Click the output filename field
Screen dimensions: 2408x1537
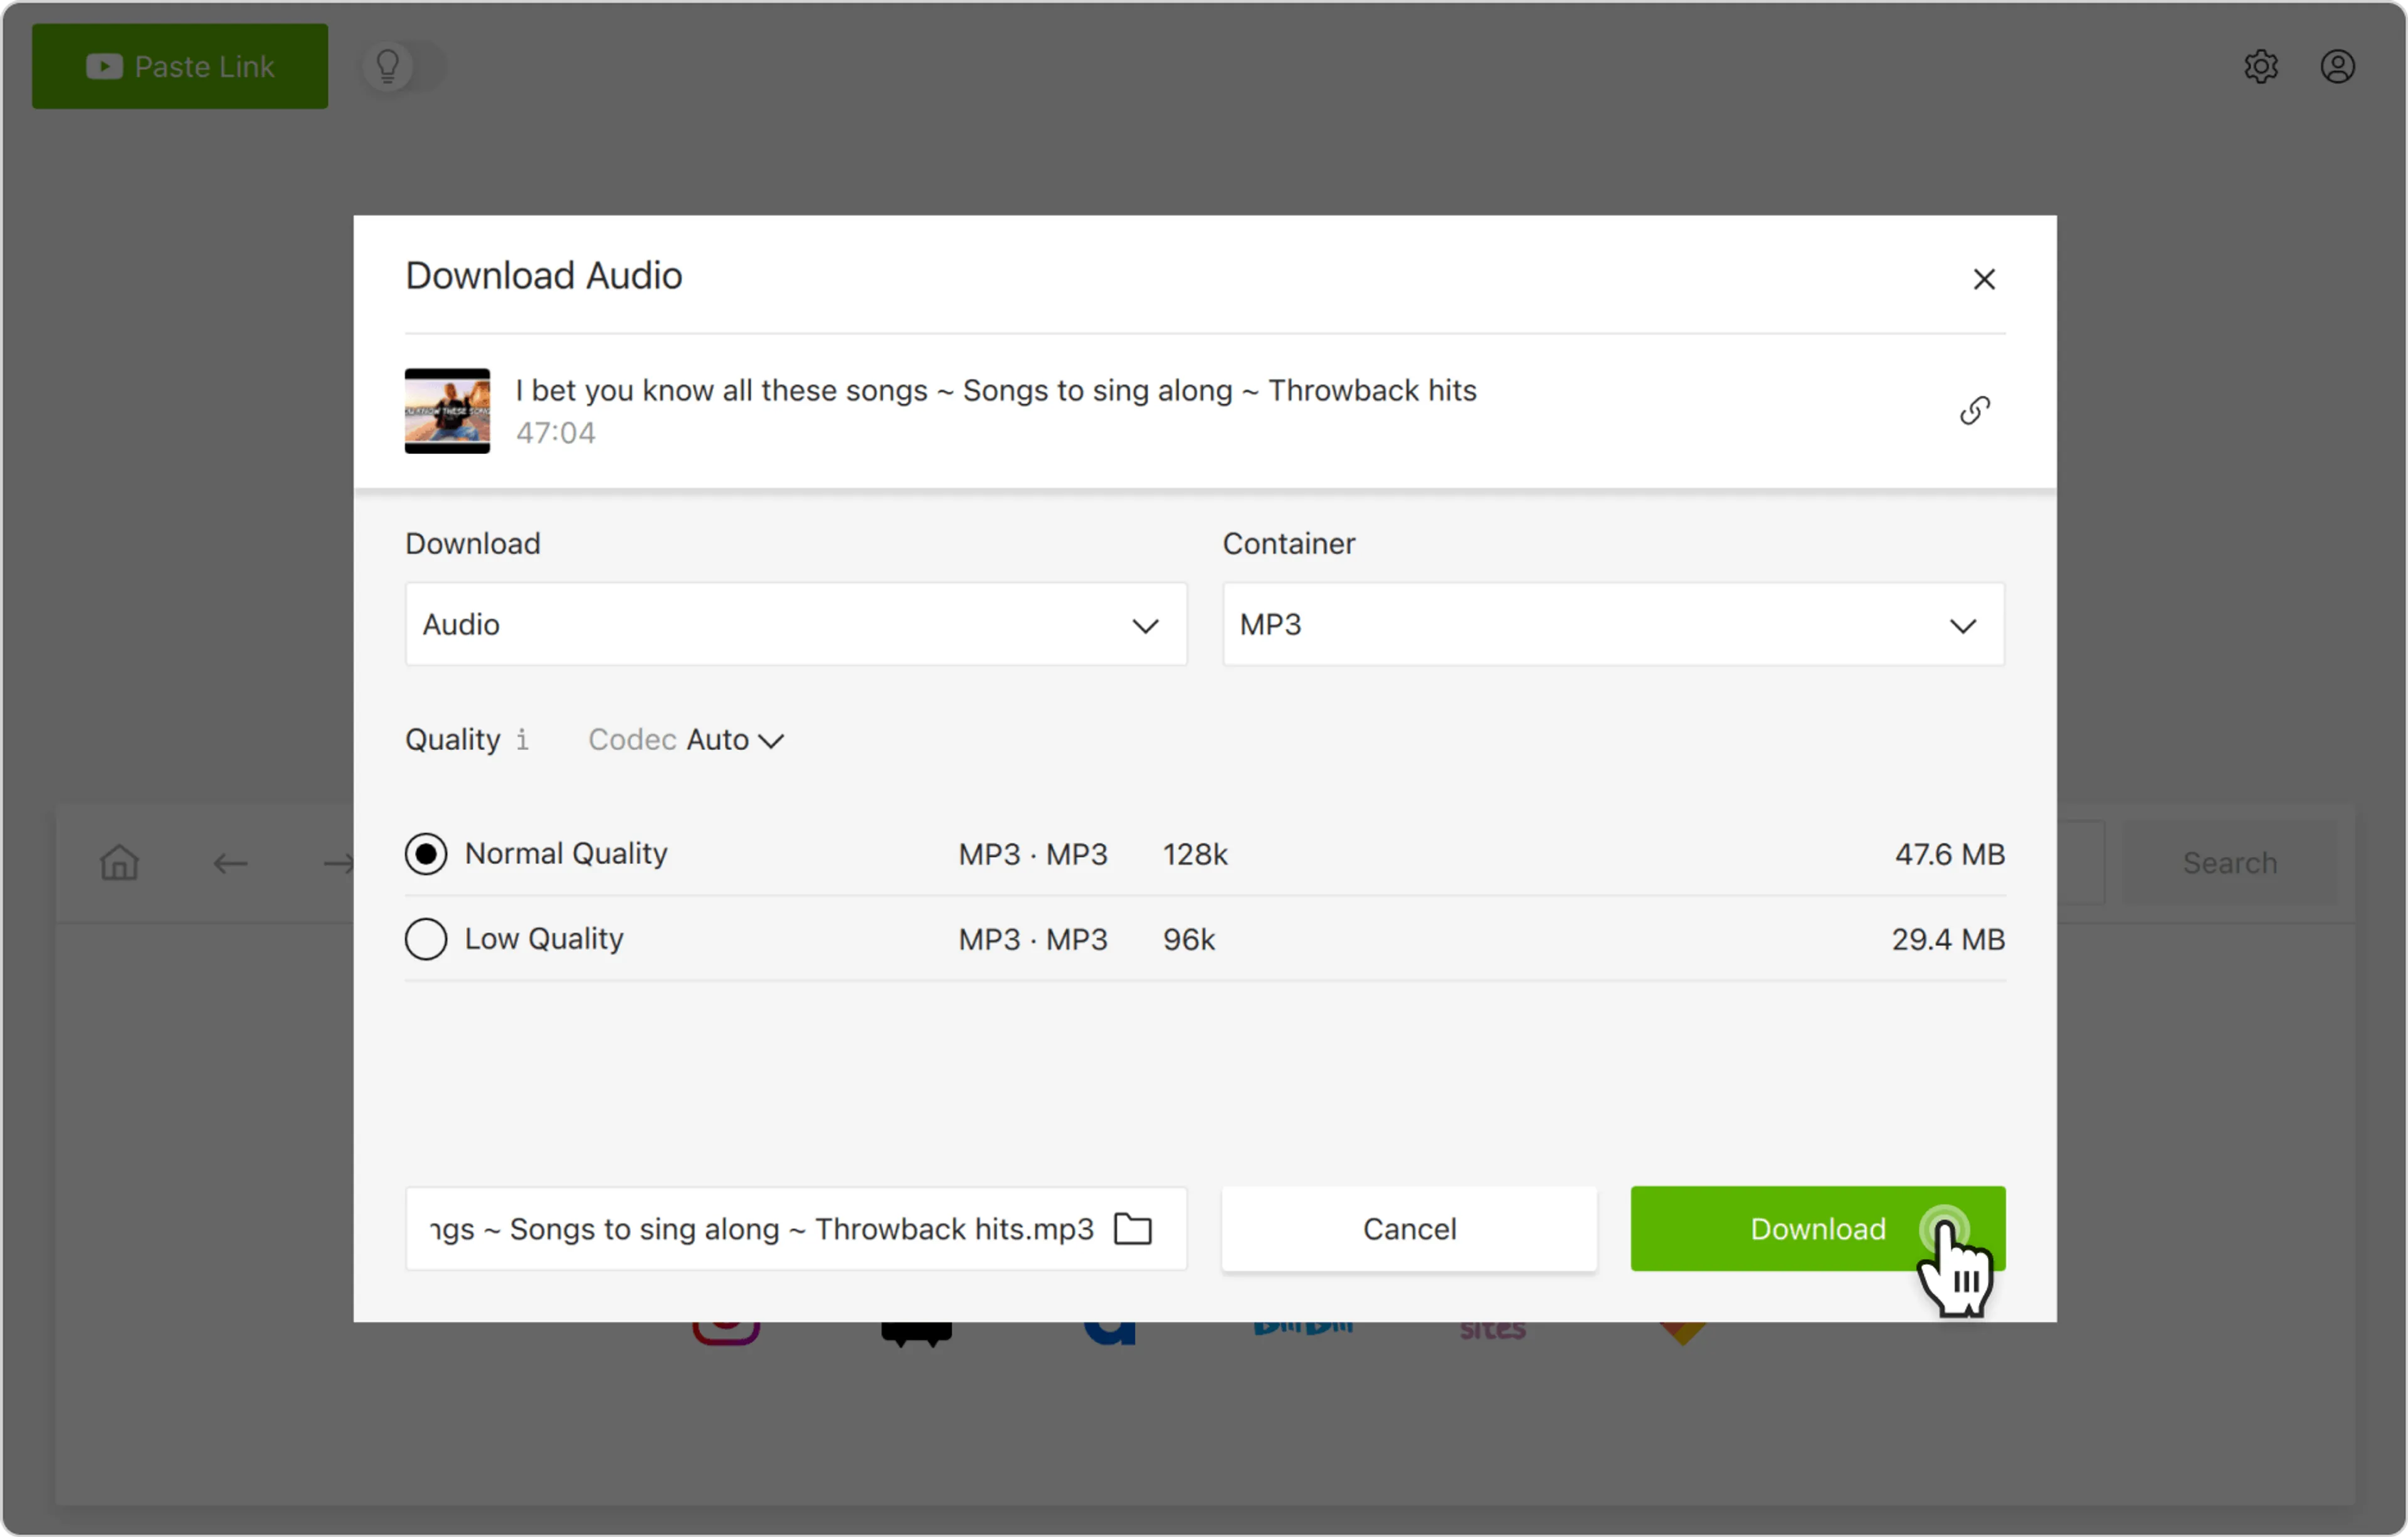coord(760,1229)
